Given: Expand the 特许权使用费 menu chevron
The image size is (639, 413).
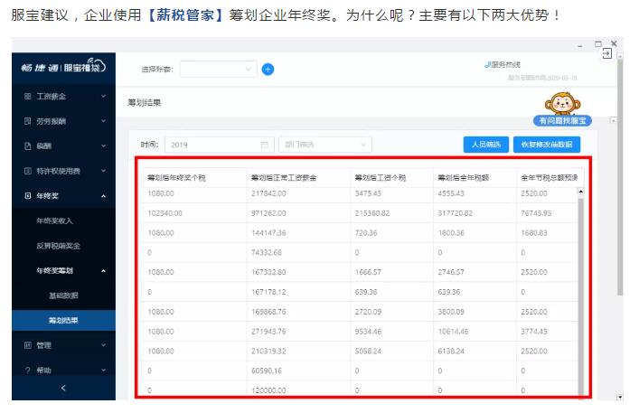Looking at the screenshot, I should [x=104, y=171].
